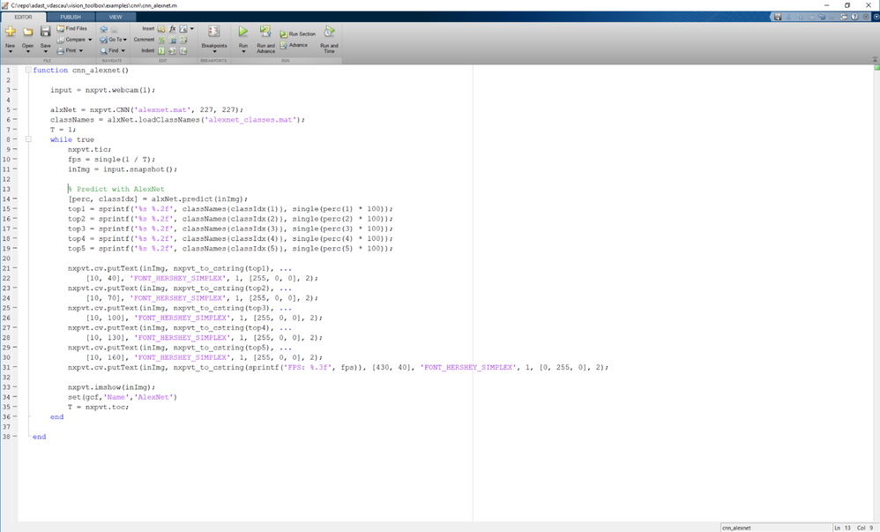Toggle breakpoint dash on line 33
880x532 pixels.
15,387
